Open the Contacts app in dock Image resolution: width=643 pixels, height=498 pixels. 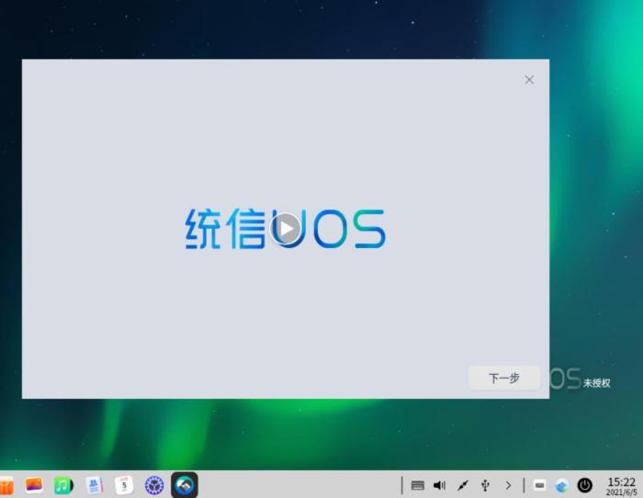94,485
